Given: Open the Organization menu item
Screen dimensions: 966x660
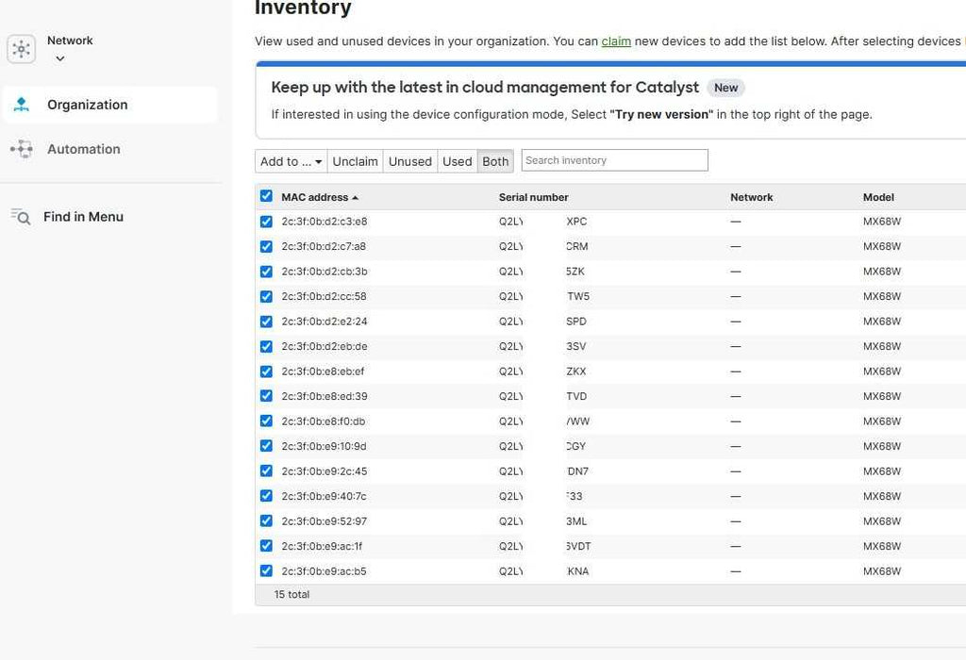Looking at the screenshot, I should [87, 105].
